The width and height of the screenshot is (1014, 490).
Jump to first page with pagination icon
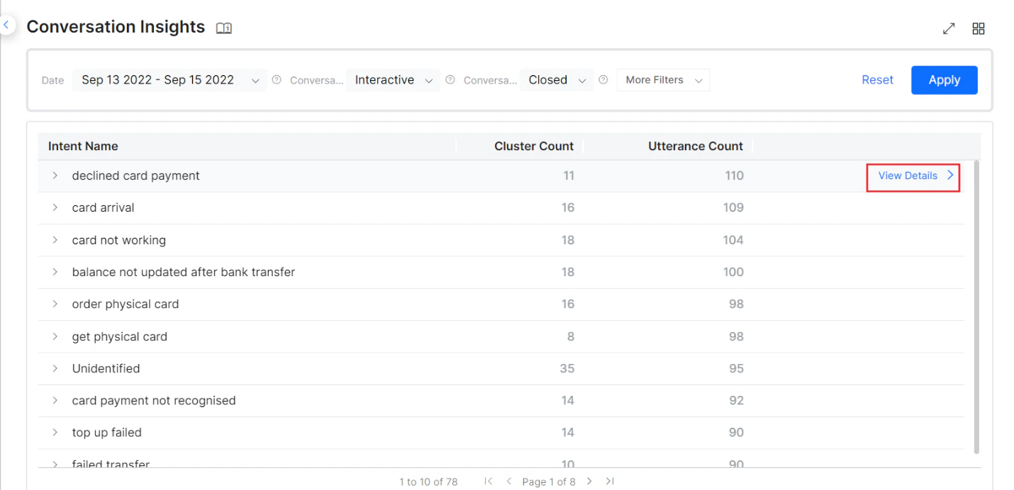tap(489, 481)
